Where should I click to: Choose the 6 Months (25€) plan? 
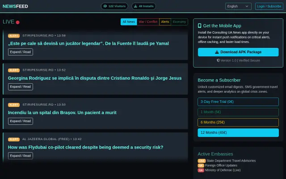tap(238, 122)
